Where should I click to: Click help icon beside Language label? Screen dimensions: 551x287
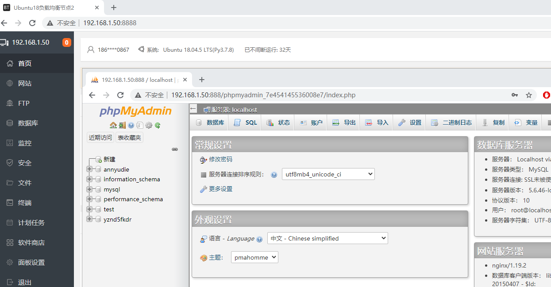pos(259,239)
